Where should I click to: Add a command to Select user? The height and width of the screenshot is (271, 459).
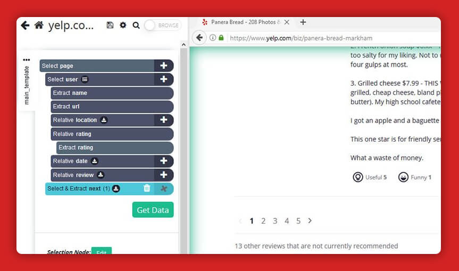[x=164, y=79]
